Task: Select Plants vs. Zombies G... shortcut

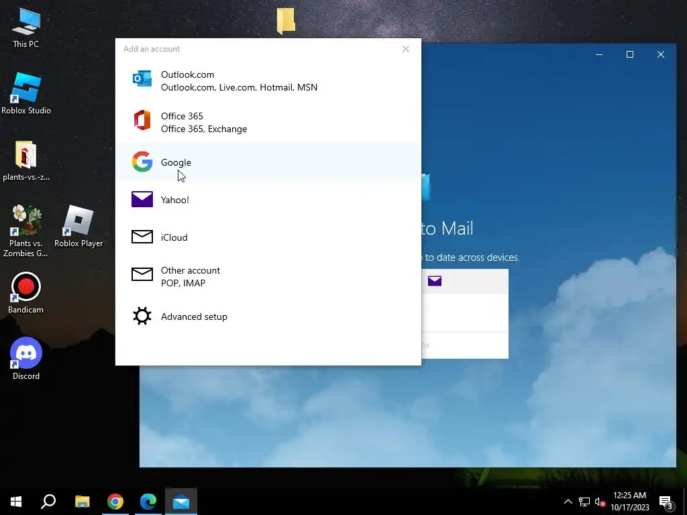Action: [26, 231]
